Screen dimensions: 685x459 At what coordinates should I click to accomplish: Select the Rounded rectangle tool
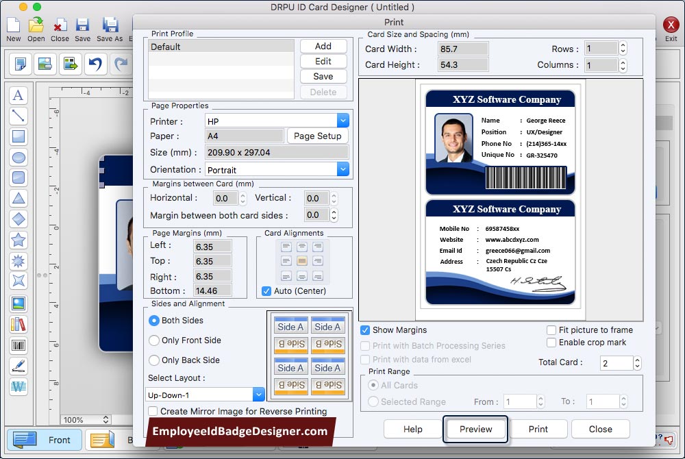coord(18,177)
